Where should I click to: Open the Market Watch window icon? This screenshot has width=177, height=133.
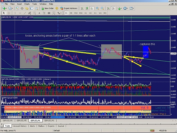(17, 8)
